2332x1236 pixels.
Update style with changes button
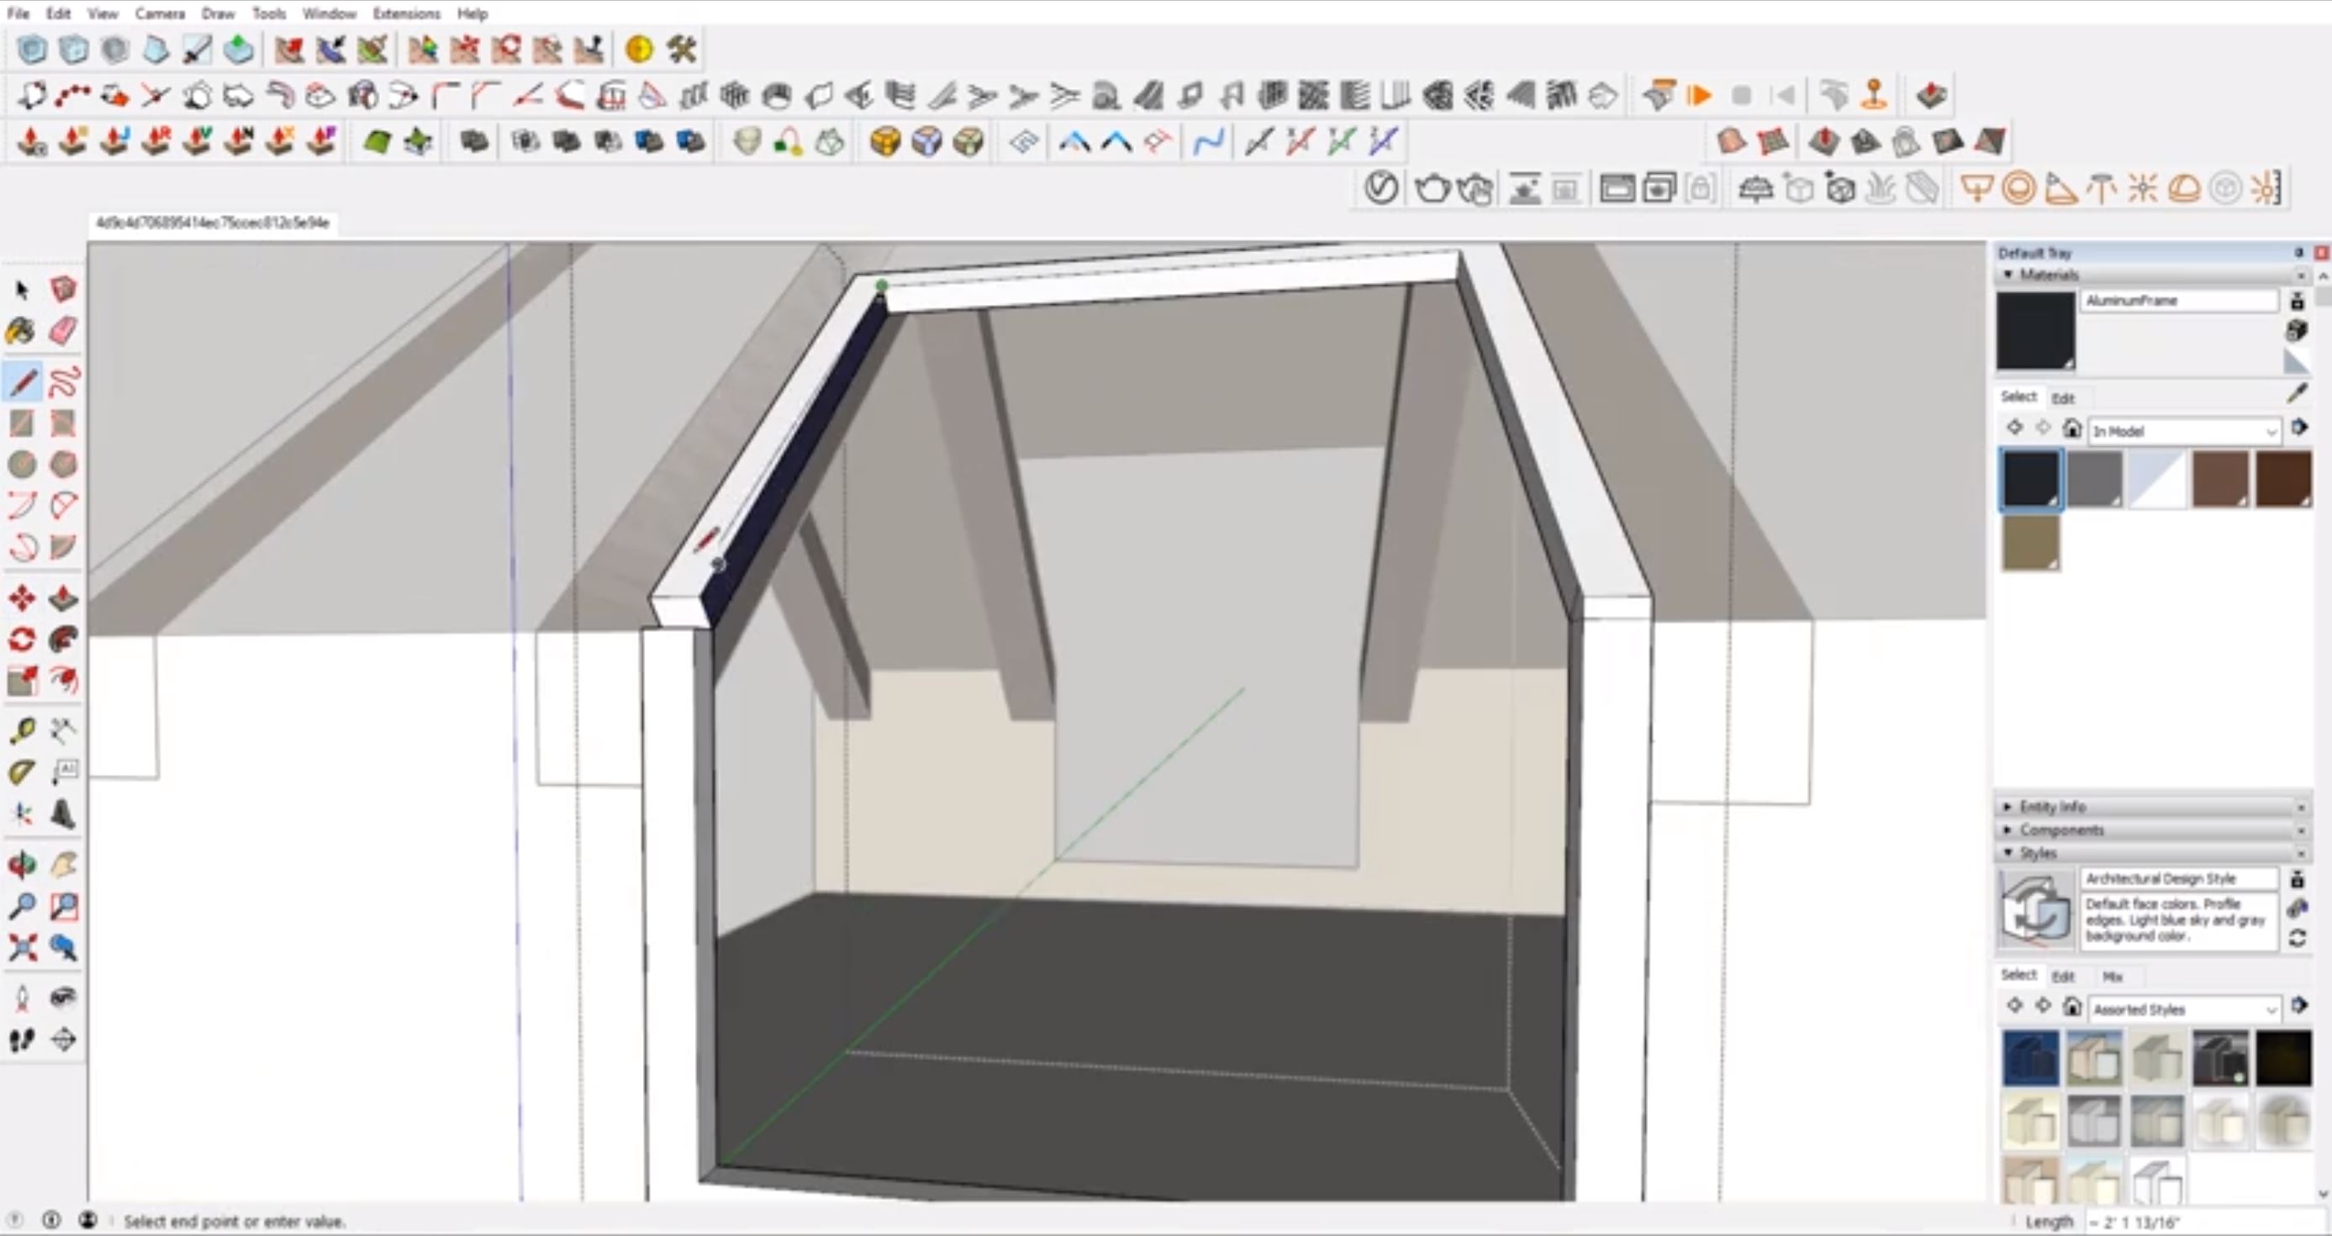point(2298,939)
